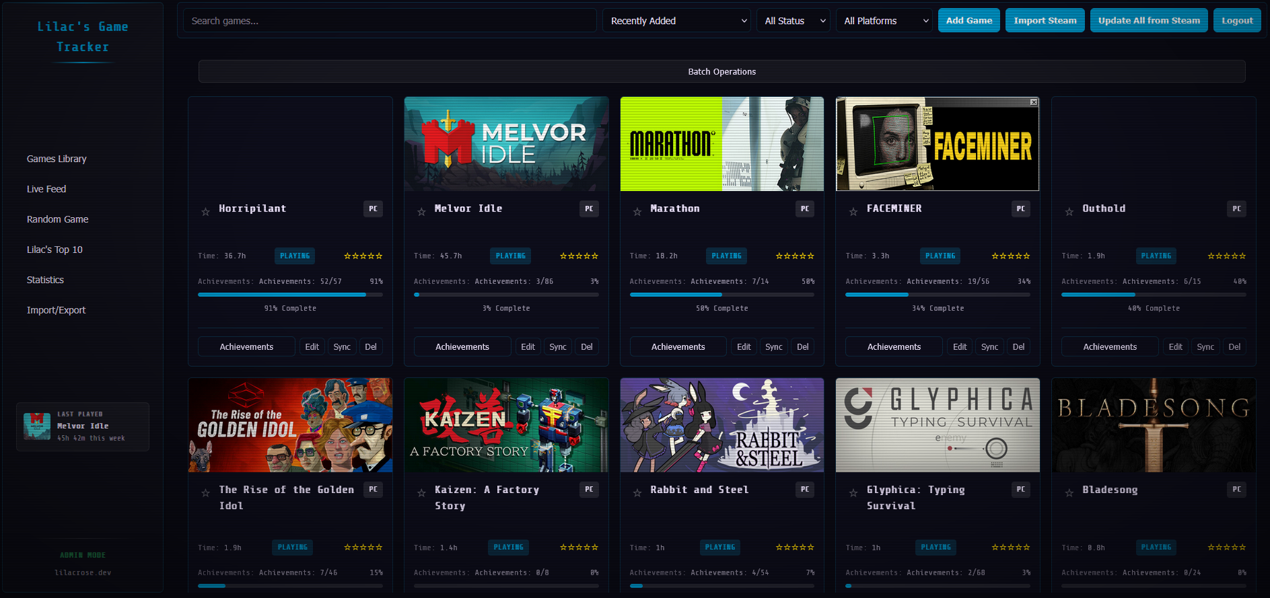Open Live Feed page
Image resolution: width=1270 pixels, height=598 pixels.
click(x=46, y=189)
